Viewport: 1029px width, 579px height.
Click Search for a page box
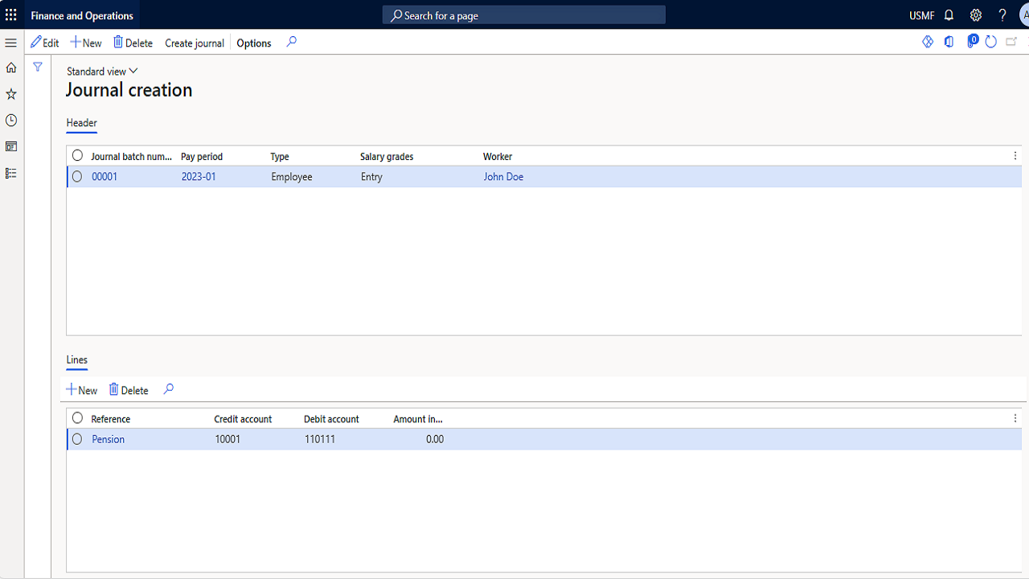(x=524, y=15)
